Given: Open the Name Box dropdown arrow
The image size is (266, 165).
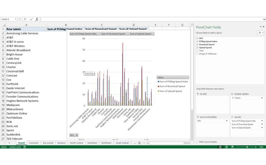Looking at the screenshot, I should [x=15, y=19].
